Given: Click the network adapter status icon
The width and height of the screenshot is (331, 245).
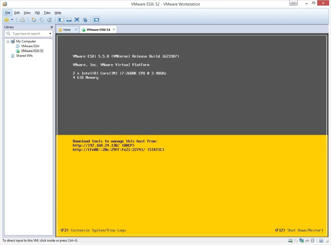Looking at the screenshot, I should pyautogui.click(x=302, y=240).
